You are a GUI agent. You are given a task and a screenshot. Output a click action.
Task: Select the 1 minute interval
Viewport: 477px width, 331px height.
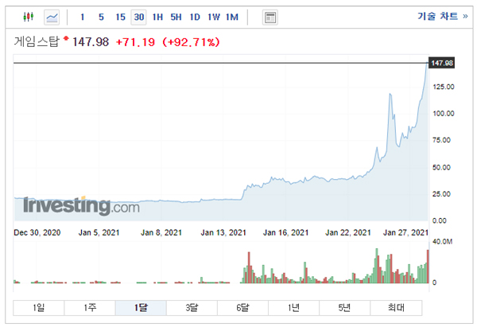point(82,17)
